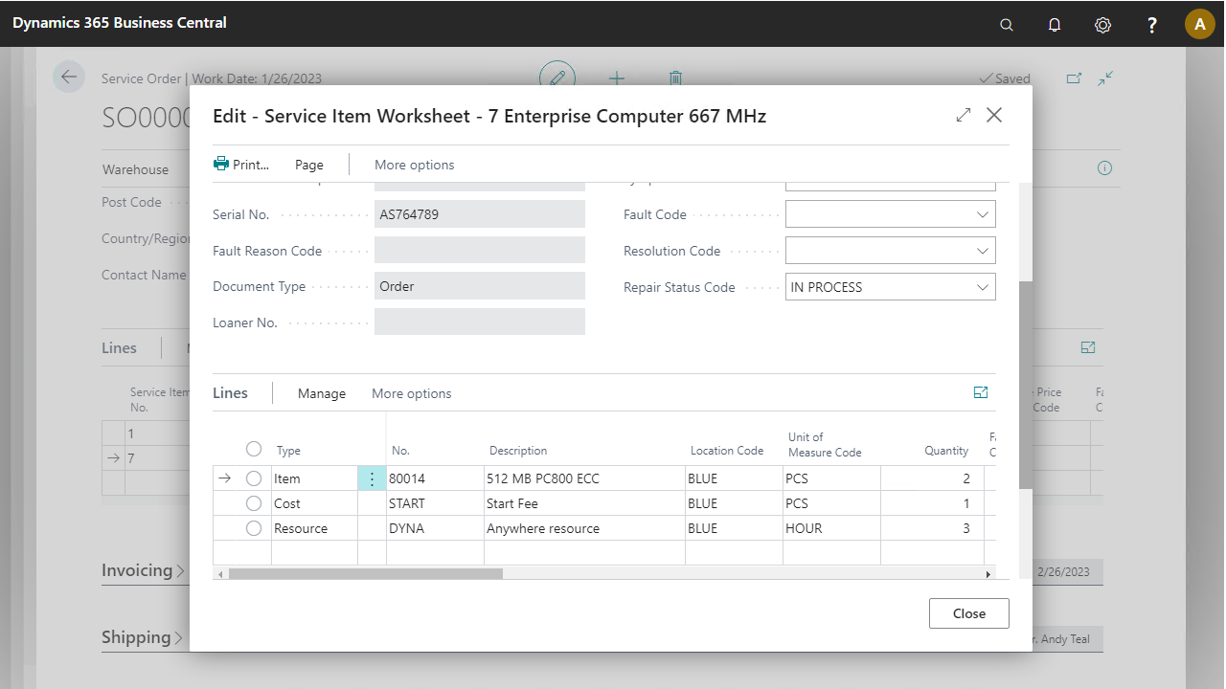Click the Type cell Item

point(314,478)
